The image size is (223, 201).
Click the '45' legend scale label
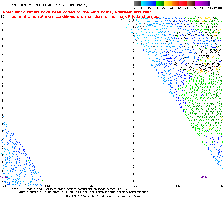(x=202, y=8)
